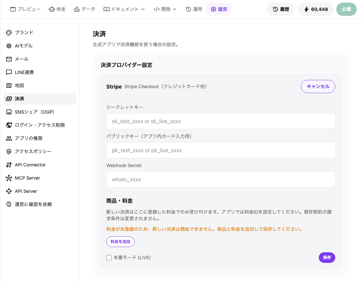362x284 pixels.
Task: Focus the Webhook Secret input field
Action: (x=221, y=179)
